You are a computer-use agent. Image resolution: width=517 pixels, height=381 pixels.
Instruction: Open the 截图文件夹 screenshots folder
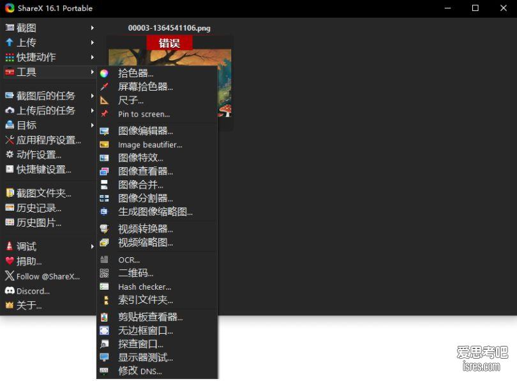(x=49, y=193)
